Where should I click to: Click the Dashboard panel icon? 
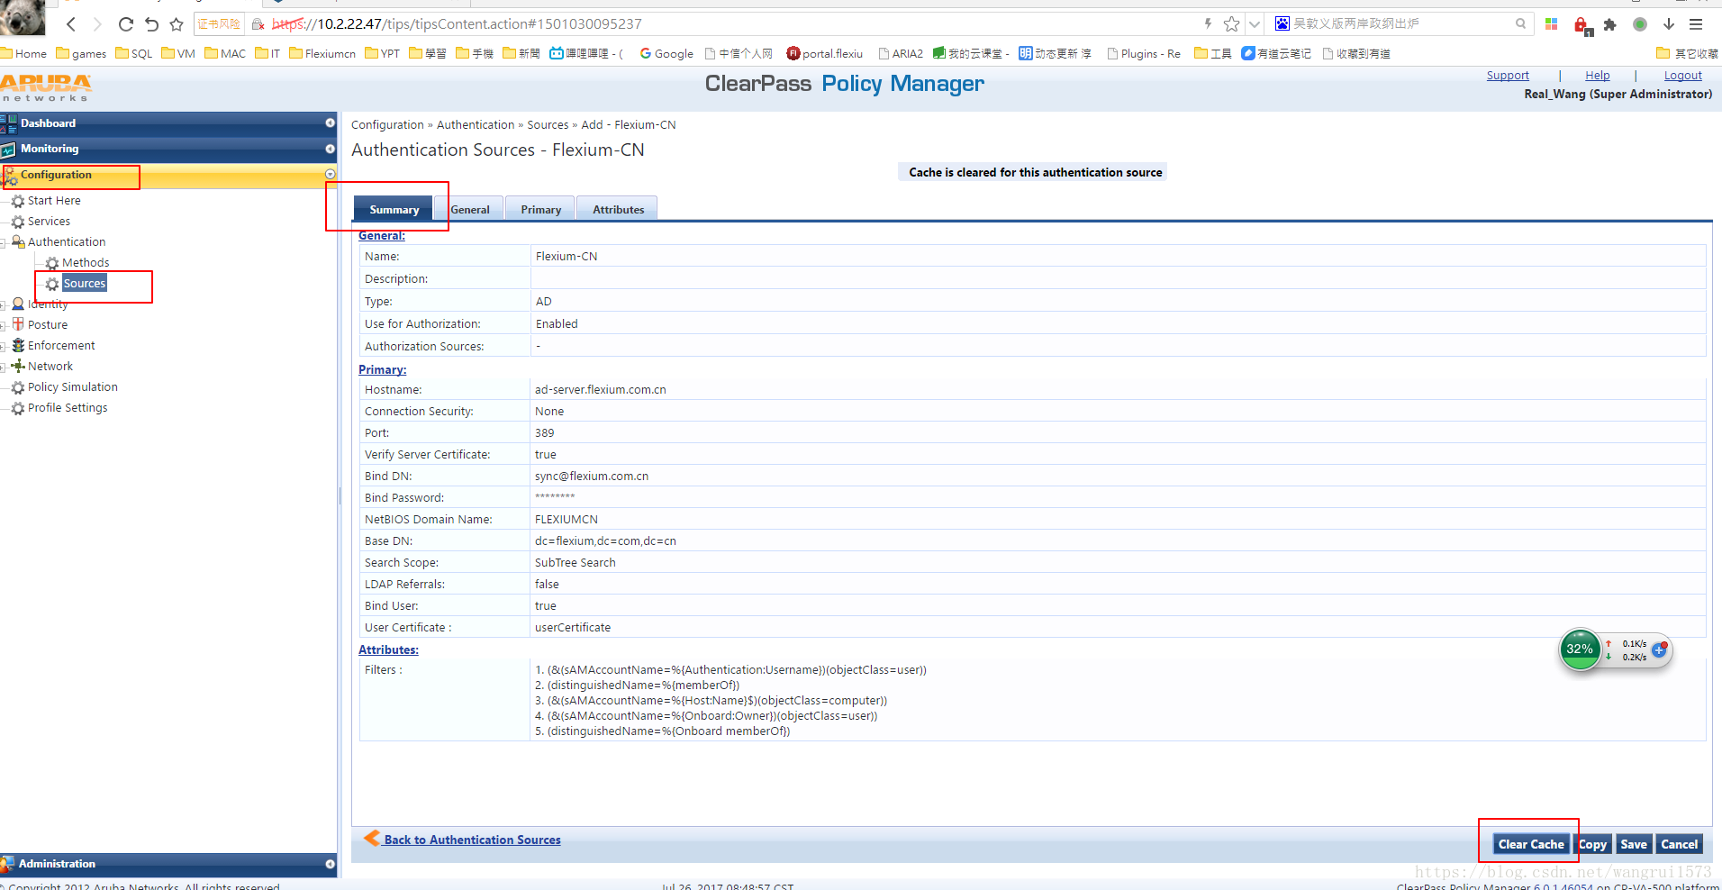[9, 123]
